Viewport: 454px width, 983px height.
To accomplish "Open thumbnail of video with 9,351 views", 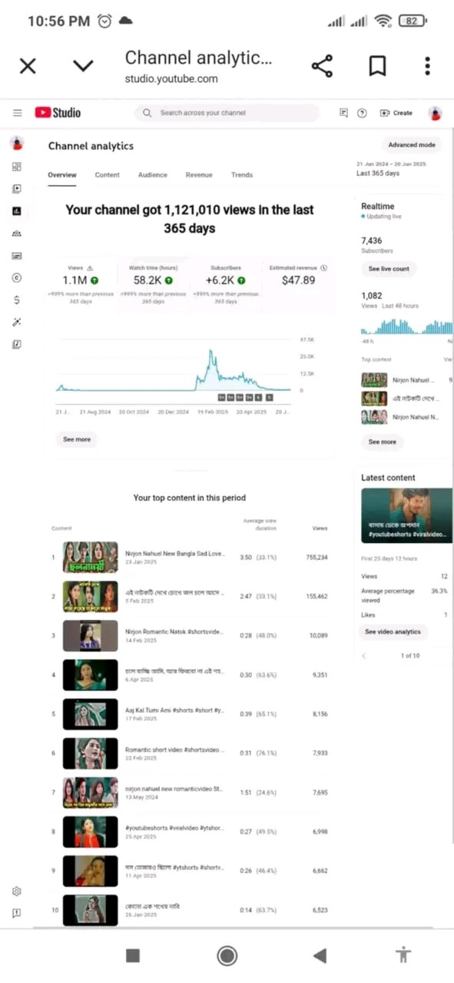I will point(90,675).
